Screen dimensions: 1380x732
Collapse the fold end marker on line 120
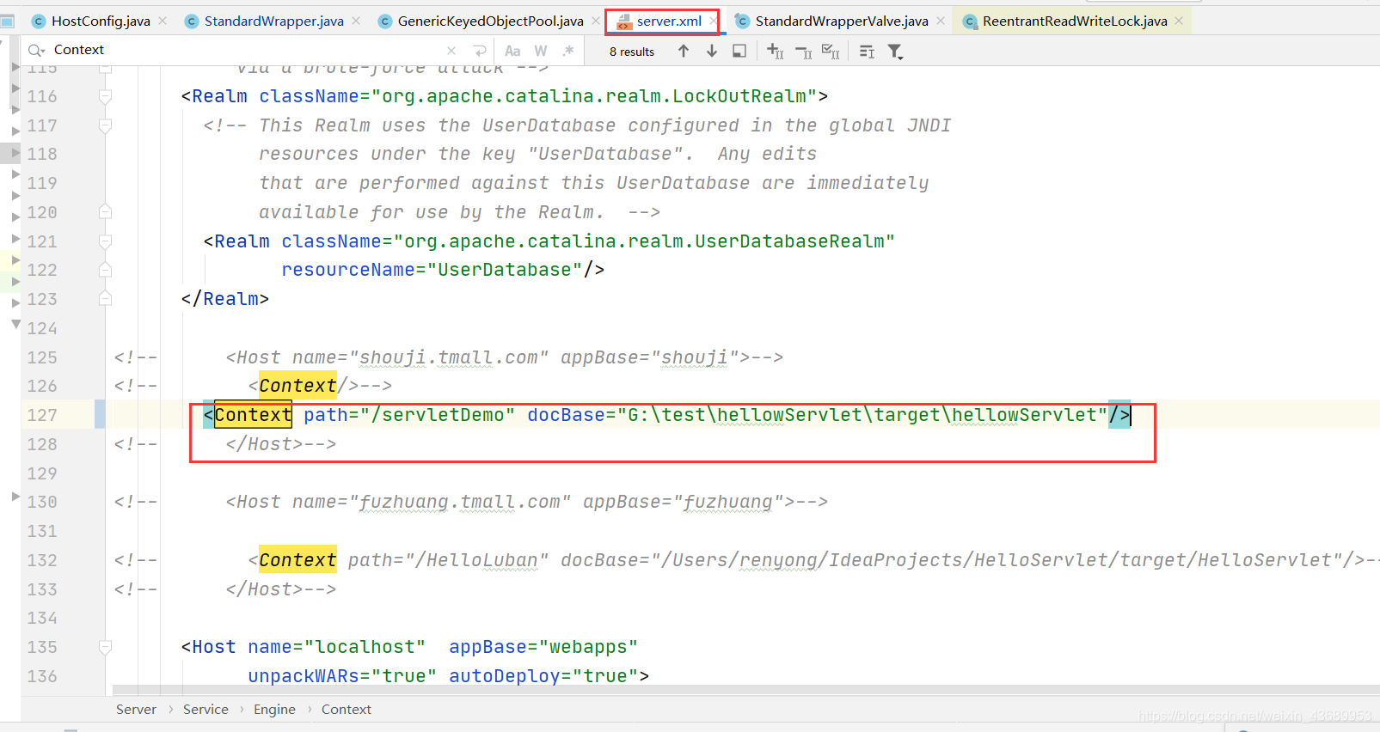[105, 211]
